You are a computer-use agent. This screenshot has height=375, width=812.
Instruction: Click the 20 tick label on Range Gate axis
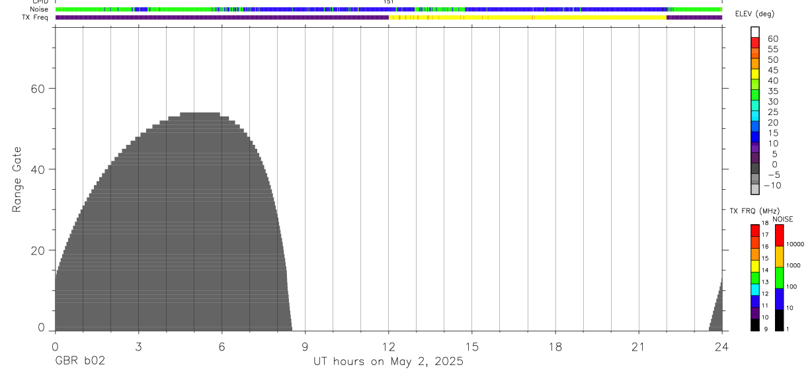pyautogui.click(x=38, y=250)
